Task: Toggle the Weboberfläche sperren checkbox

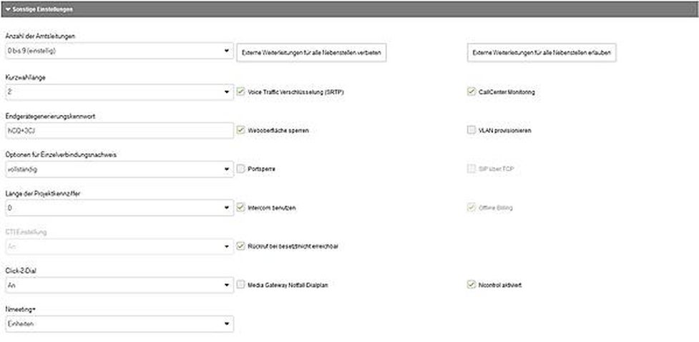Action: click(240, 131)
